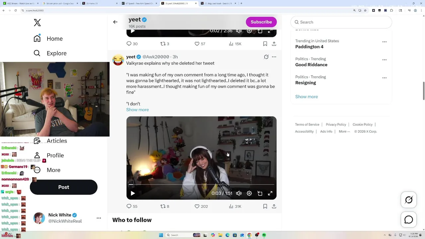Bookmark the post with 15K views

click(265, 44)
